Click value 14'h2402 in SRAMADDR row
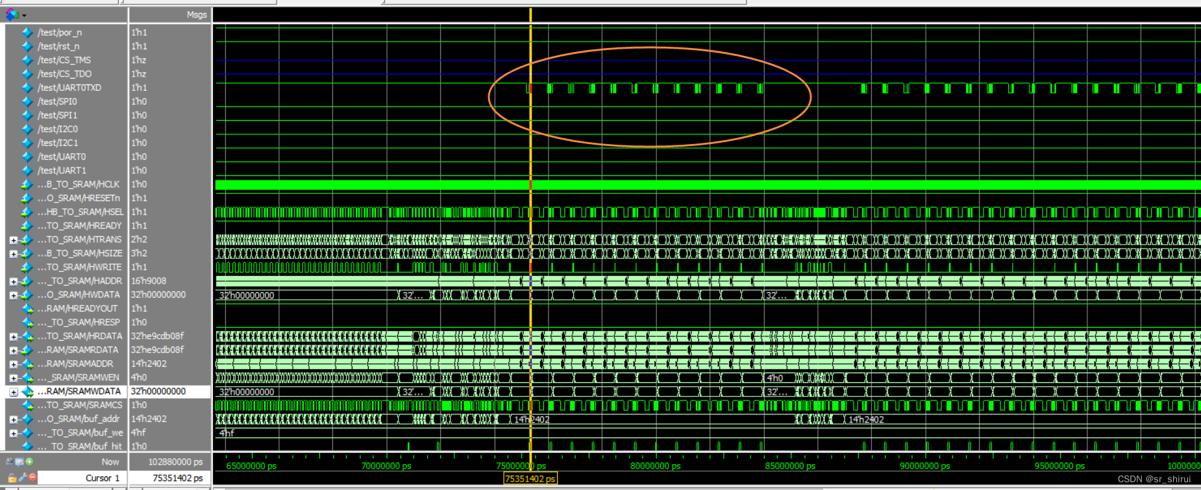The width and height of the screenshot is (1201, 490). [149, 363]
